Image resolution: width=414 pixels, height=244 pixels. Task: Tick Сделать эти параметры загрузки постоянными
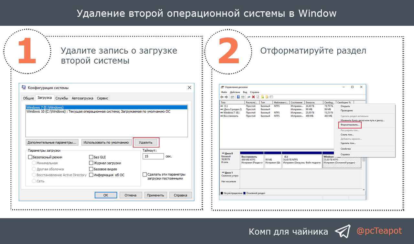(x=145, y=174)
